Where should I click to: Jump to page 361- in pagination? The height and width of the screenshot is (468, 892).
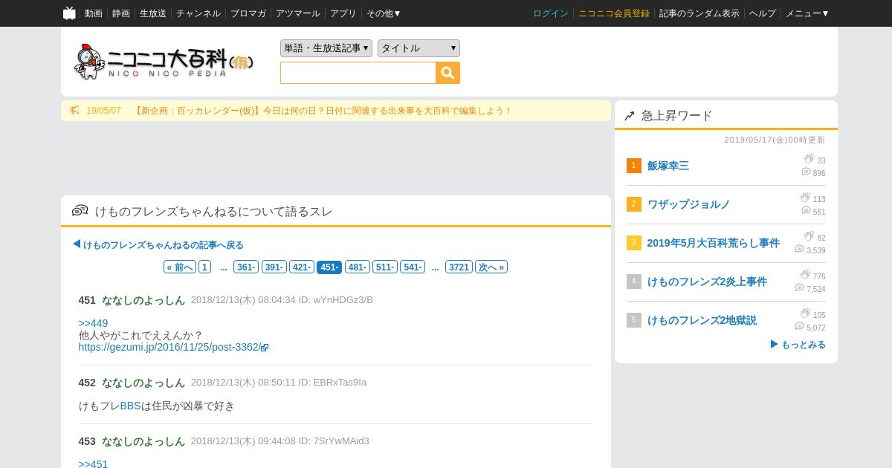pos(246,267)
